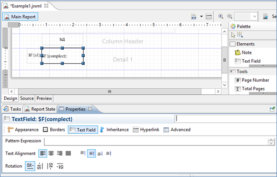Pick the Total Pages tool

pos(250,89)
